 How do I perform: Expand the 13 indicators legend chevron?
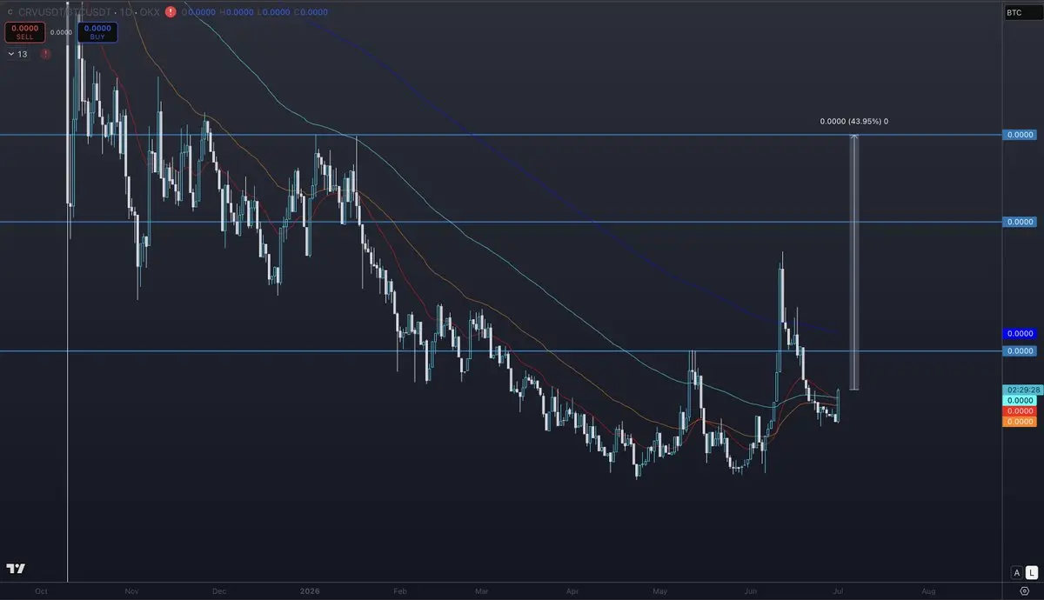click(10, 54)
